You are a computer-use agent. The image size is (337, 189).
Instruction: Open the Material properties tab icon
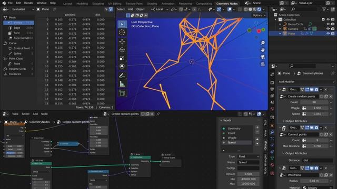click(272, 165)
